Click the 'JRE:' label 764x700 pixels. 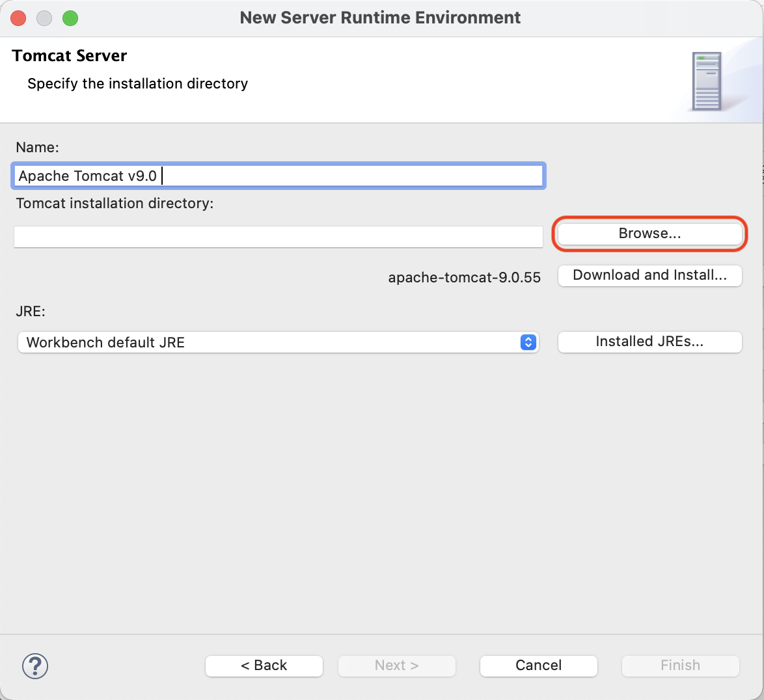pyautogui.click(x=30, y=311)
